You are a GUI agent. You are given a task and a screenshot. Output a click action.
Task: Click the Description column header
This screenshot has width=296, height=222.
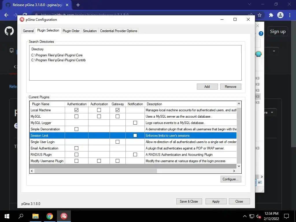click(190, 104)
